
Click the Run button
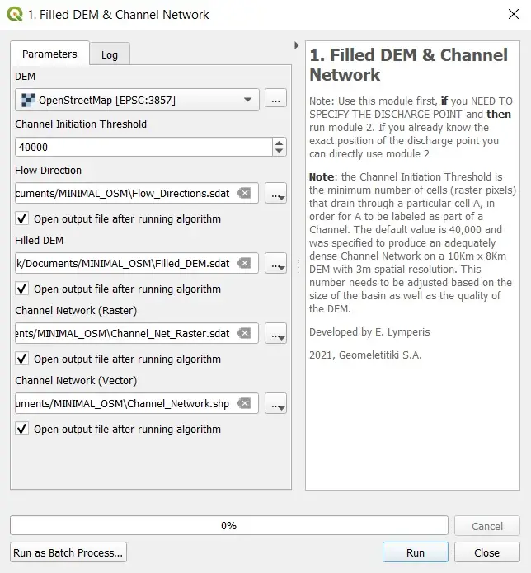point(415,552)
